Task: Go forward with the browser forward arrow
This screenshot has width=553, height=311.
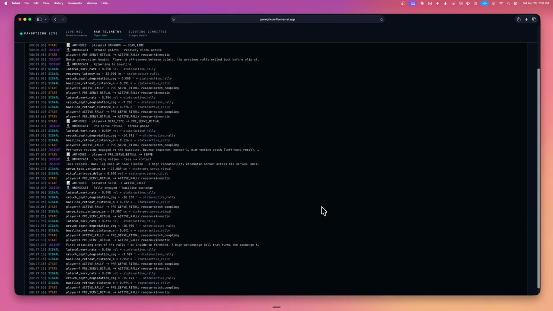Action: 63,19
